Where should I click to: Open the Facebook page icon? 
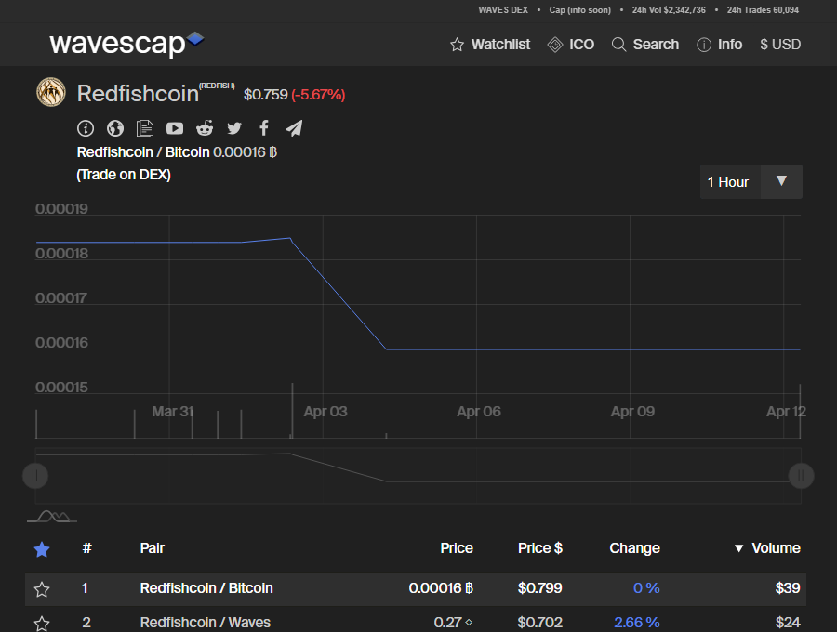(x=264, y=128)
